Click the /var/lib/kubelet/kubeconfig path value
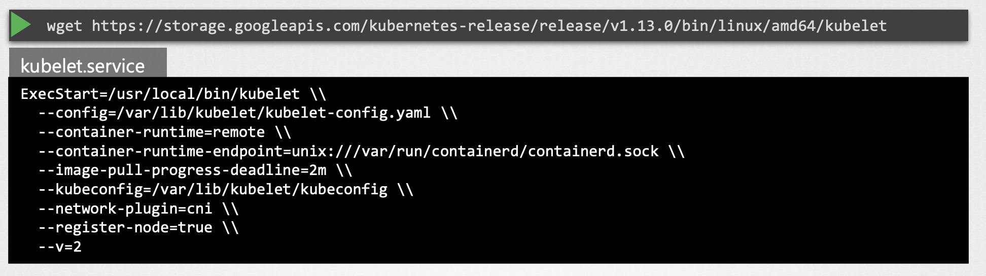Screen dimensions: 986x276 pos(273,189)
